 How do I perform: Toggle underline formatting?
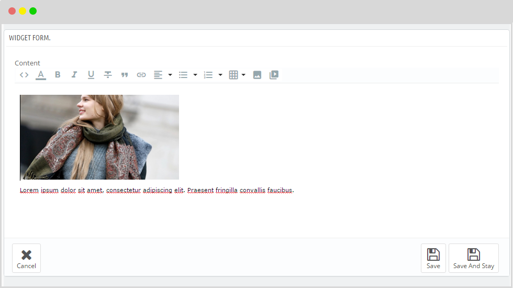[91, 75]
